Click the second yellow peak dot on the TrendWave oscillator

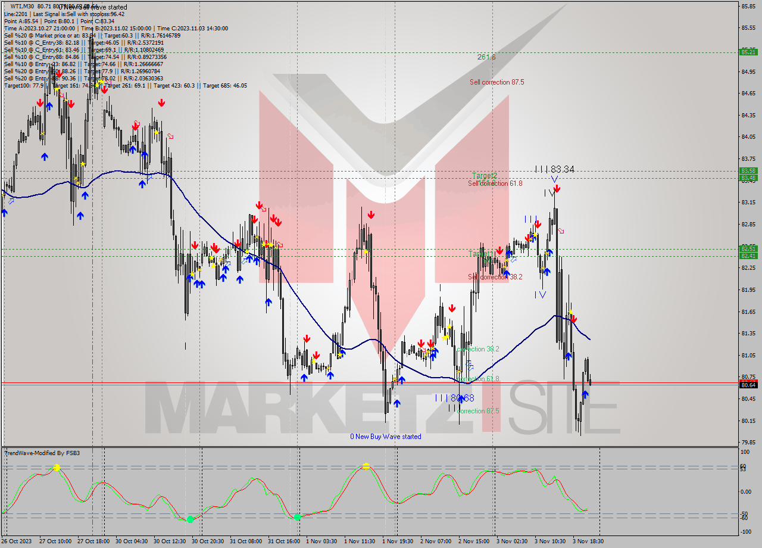tap(366, 466)
